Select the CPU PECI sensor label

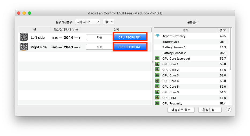coord(169,98)
